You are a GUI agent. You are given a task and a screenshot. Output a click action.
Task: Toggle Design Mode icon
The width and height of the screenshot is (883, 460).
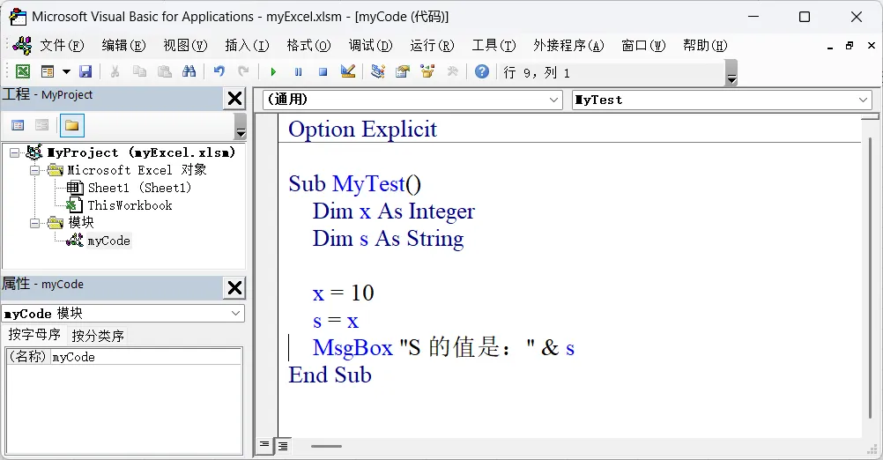pyautogui.click(x=348, y=71)
